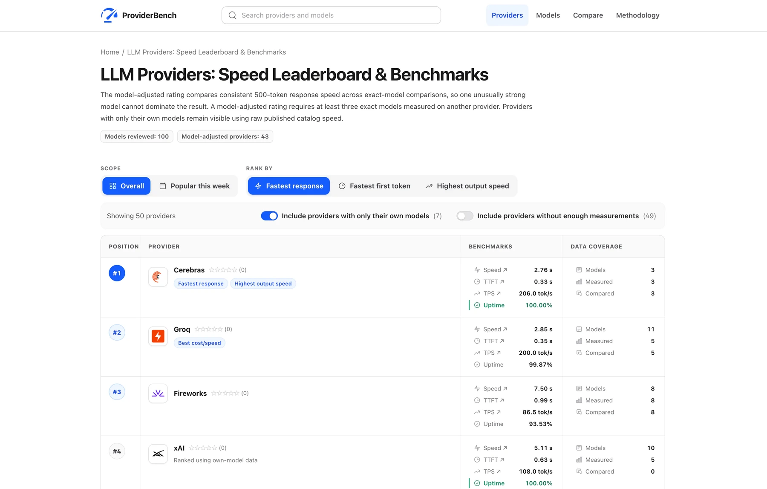Click the #2 position badge

point(117,333)
